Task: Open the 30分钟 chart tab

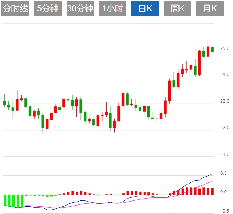Action: [80, 9]
